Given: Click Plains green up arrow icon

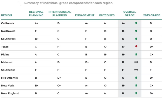Looking at the screenshot, I should [x=136, y=54].
